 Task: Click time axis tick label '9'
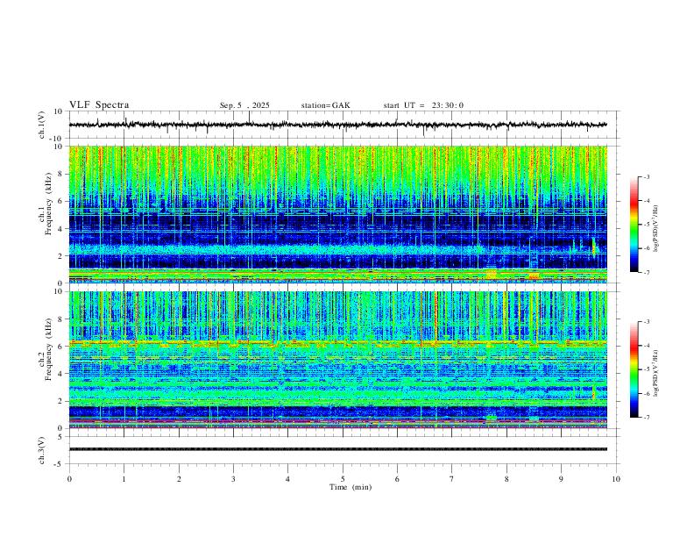tap(561, 479)
